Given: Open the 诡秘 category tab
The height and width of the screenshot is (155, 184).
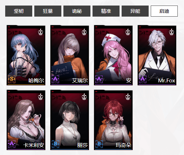Looking at the screenshot, I should (x=77, y=11).
